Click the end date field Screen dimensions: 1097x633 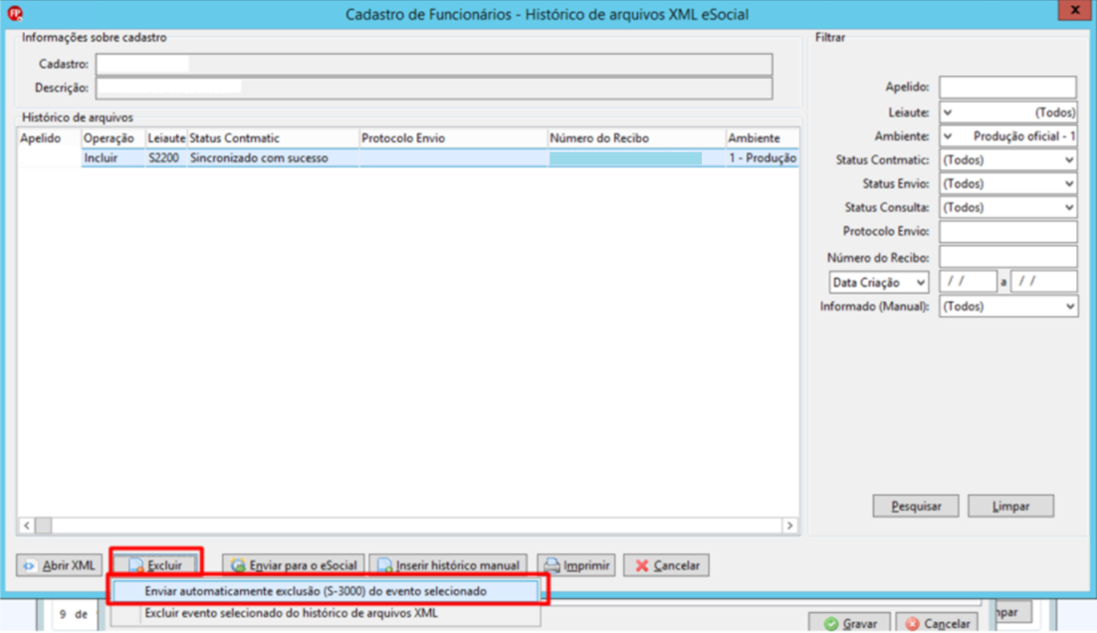[1044, 282]
